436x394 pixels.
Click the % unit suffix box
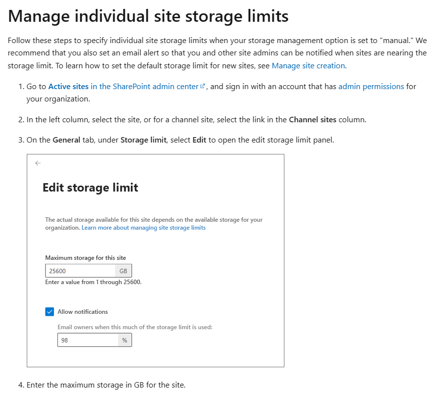coord(124,340)
